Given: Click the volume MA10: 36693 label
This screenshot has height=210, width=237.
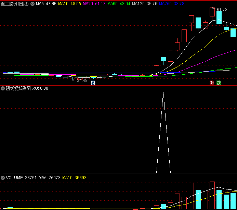Looking at the screenshot, I should (74, 178).
